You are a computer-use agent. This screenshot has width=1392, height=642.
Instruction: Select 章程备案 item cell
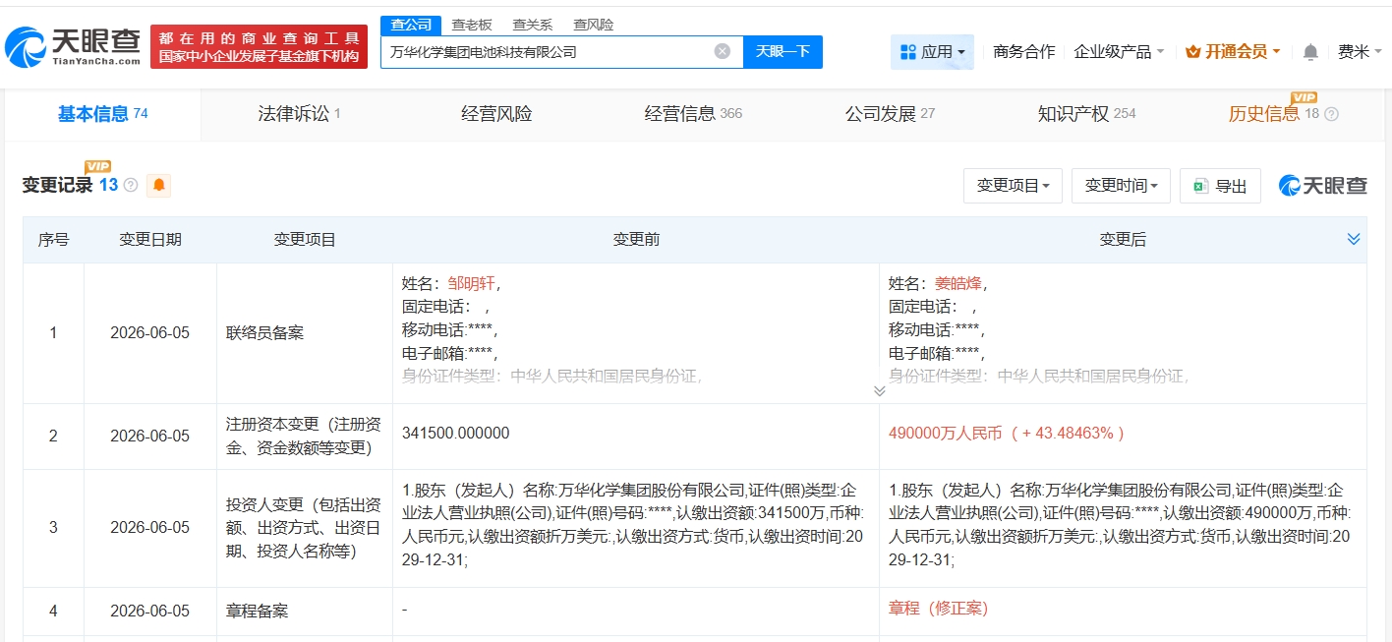(305, 611)
